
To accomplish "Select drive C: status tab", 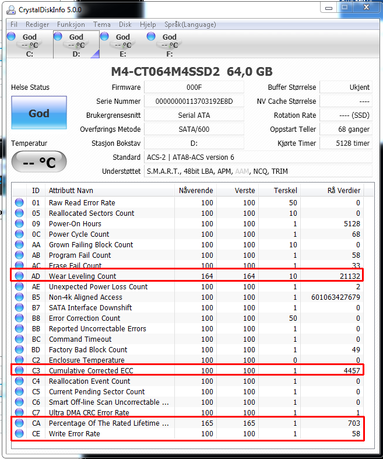I will pos(29,45).
